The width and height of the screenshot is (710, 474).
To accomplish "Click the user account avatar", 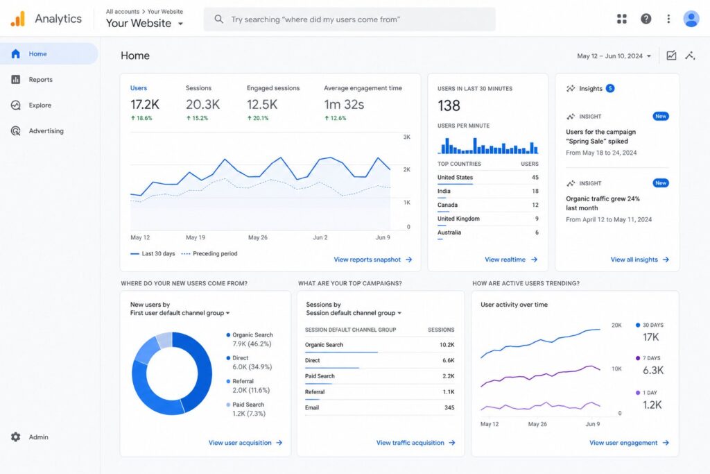I will tap(691, 19).
